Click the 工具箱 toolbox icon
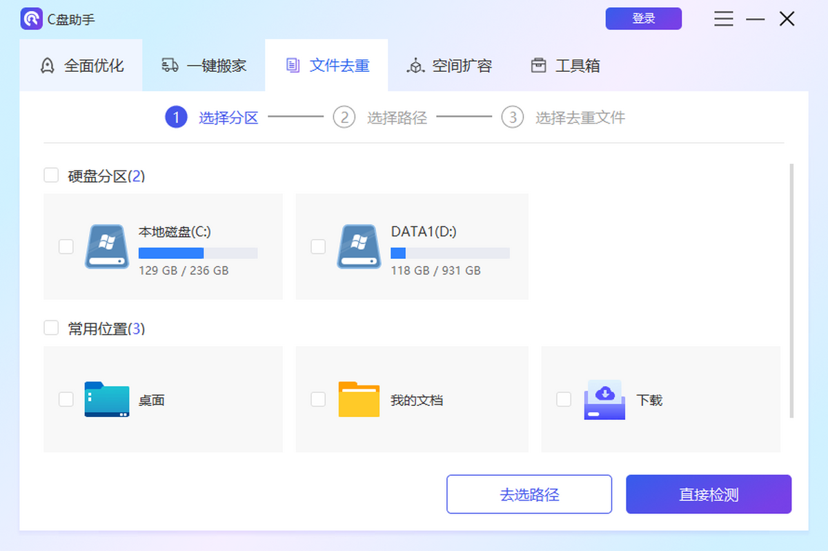The height and width of the screenshot is (551, 828). [x=538, y=65]
